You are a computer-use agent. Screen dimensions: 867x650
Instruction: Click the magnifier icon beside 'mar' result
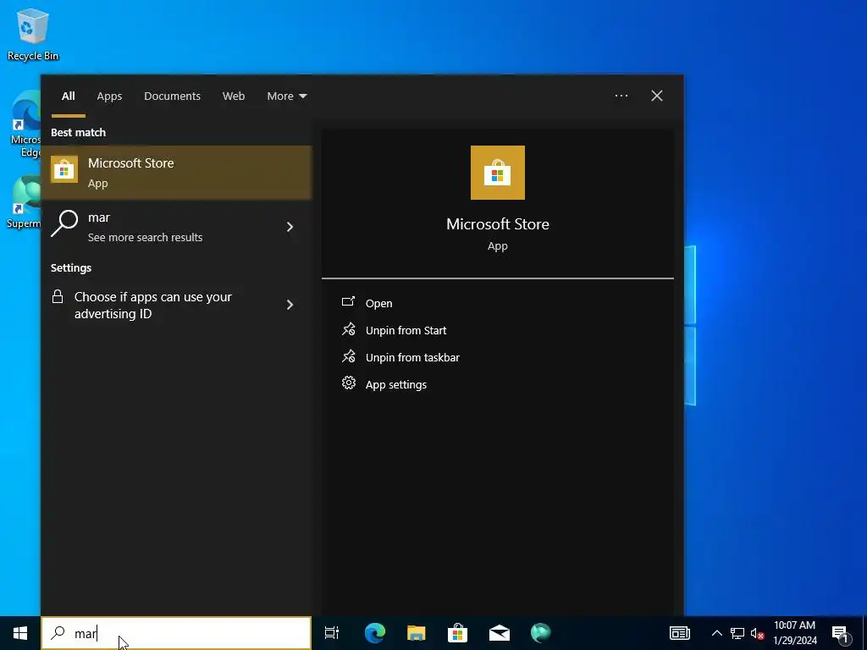tap(64, 223)
